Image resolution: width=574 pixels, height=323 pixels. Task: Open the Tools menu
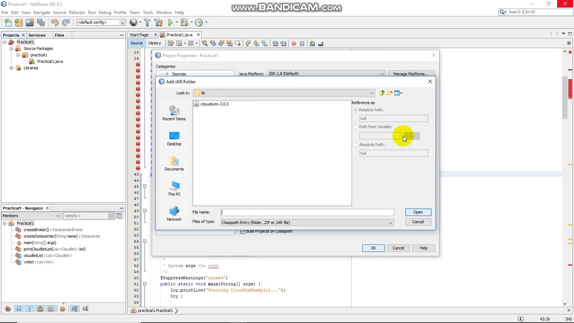point(148,13)
